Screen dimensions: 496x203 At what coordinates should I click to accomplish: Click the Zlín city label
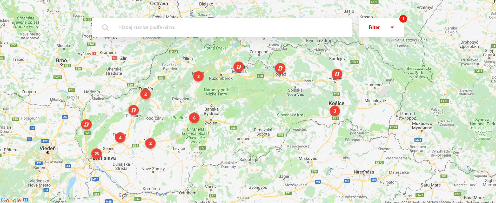pos(124,58)
